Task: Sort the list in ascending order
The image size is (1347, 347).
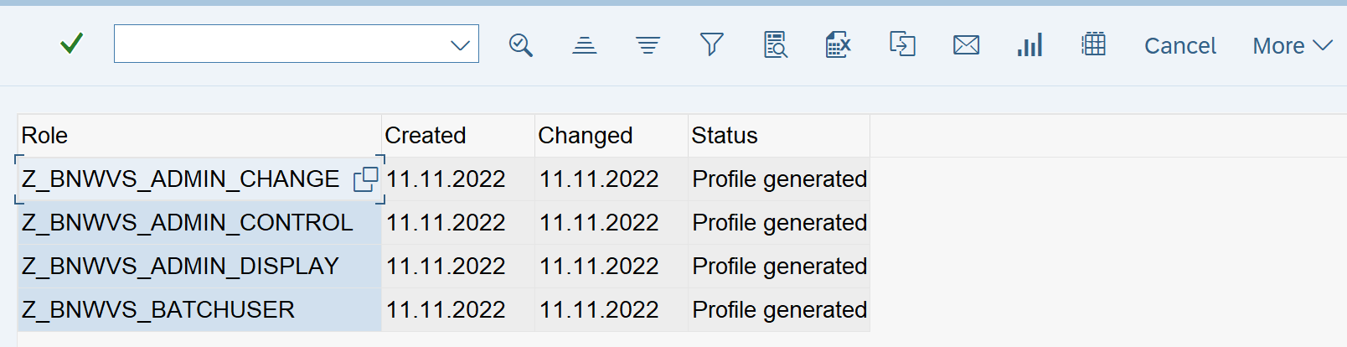Action: pos(584,45)
